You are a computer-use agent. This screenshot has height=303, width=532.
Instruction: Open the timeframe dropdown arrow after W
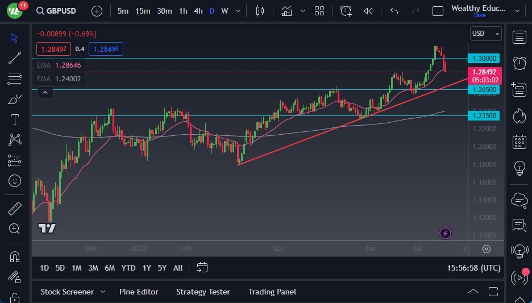pos(237,11)
